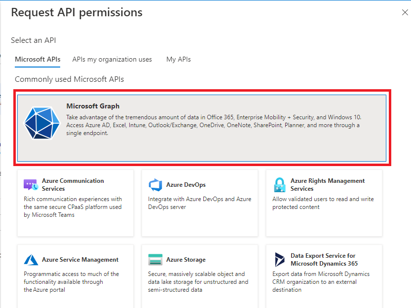Click the Azure Rights Management lock icon

[279, 185]
